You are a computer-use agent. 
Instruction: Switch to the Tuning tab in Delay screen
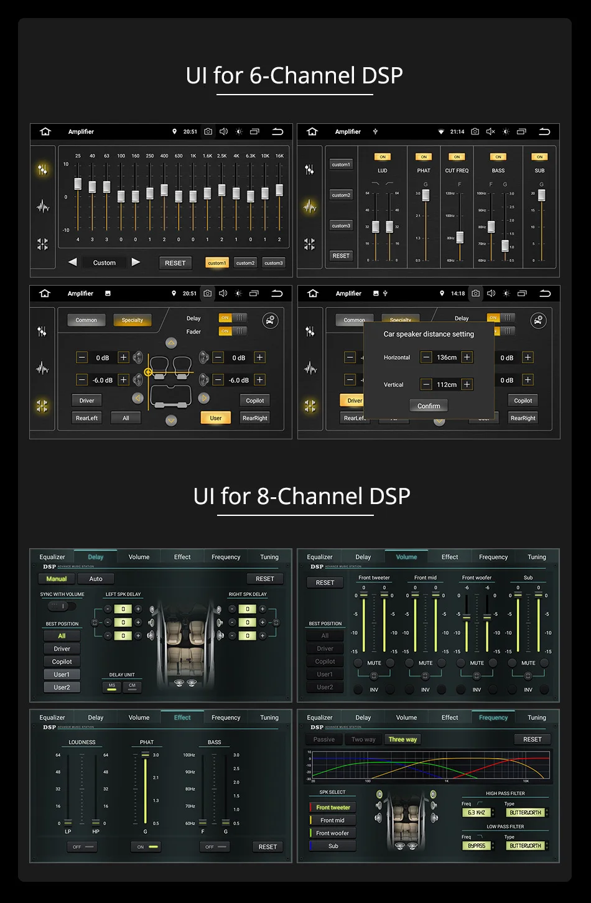click(x=269, y=557)
